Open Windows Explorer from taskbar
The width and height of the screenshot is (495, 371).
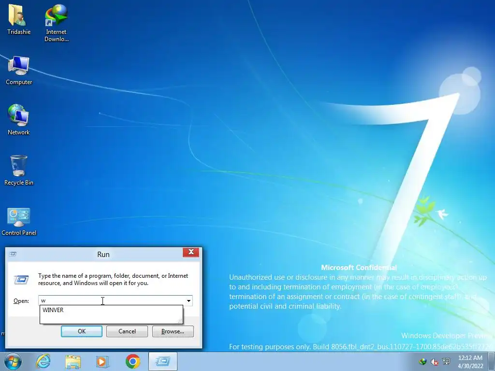click(73, 361)
